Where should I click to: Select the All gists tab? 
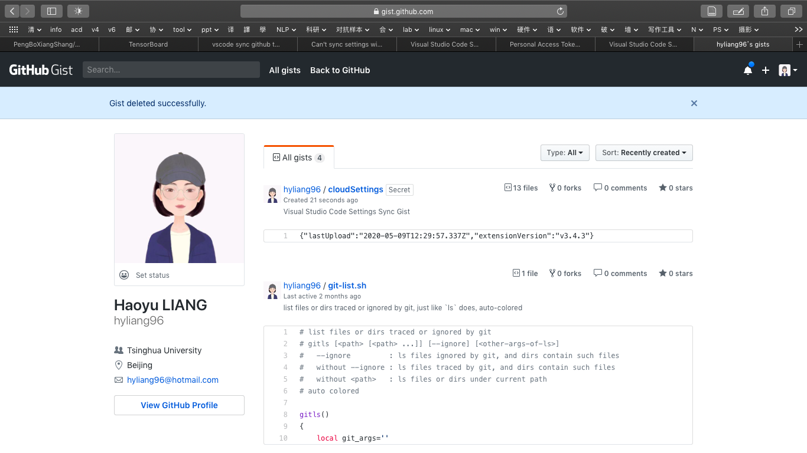[298, 157]
